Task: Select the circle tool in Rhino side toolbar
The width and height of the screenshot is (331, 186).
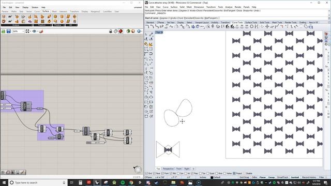Action: point(146,78)
